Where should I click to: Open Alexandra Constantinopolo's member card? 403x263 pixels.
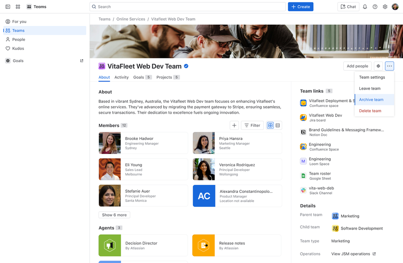coord(237,196)
